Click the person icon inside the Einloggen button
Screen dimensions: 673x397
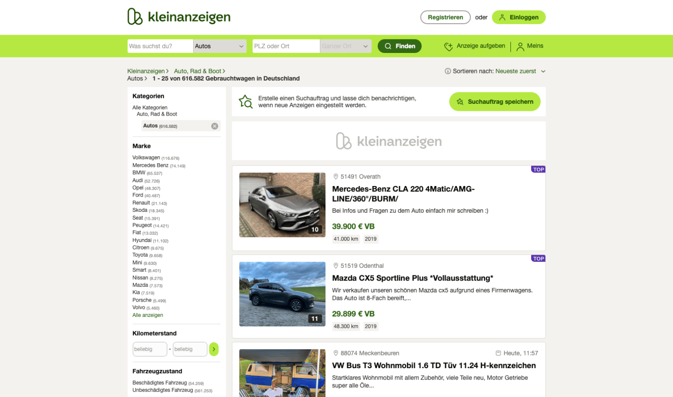tap(502, 17)
